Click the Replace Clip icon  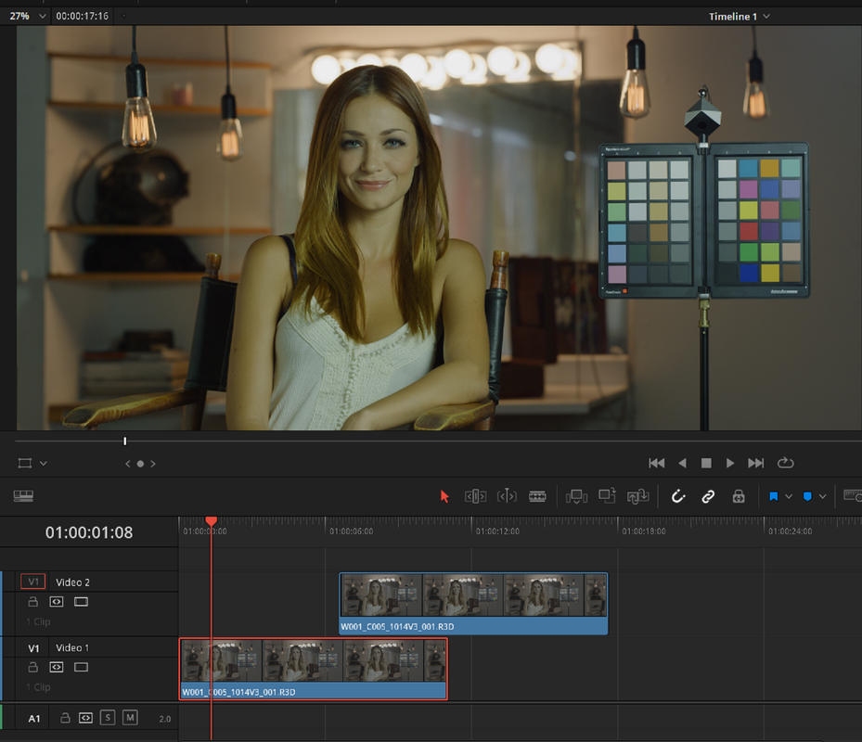click(x=637, y=497)
